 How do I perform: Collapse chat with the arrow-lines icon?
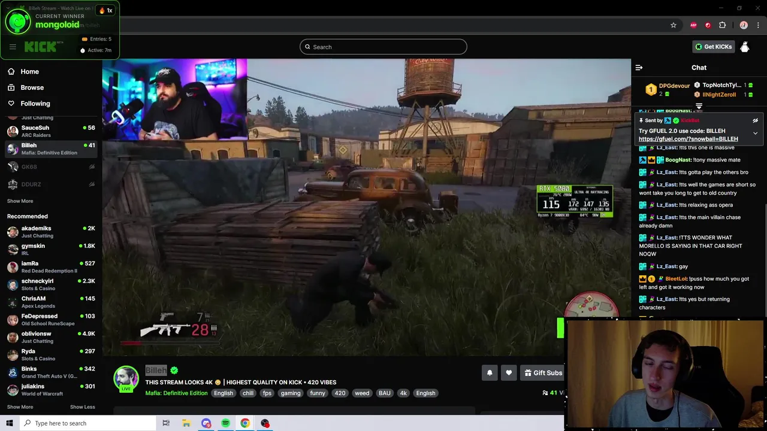click(x=639, y=68)
